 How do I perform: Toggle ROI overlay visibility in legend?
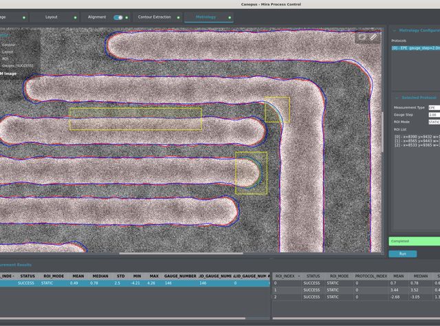click(5, 58)
